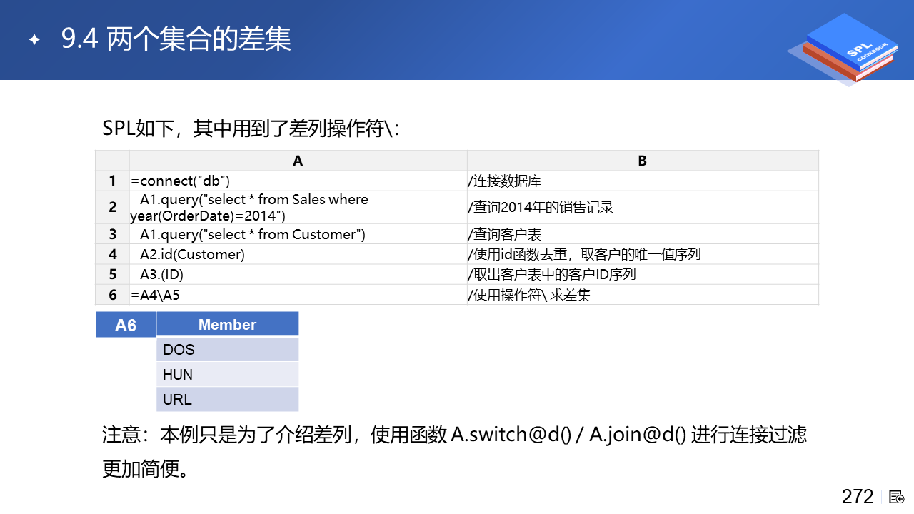Select column header B in the SPL grid
The image size is (914, 514).
(x=642, y=161)
